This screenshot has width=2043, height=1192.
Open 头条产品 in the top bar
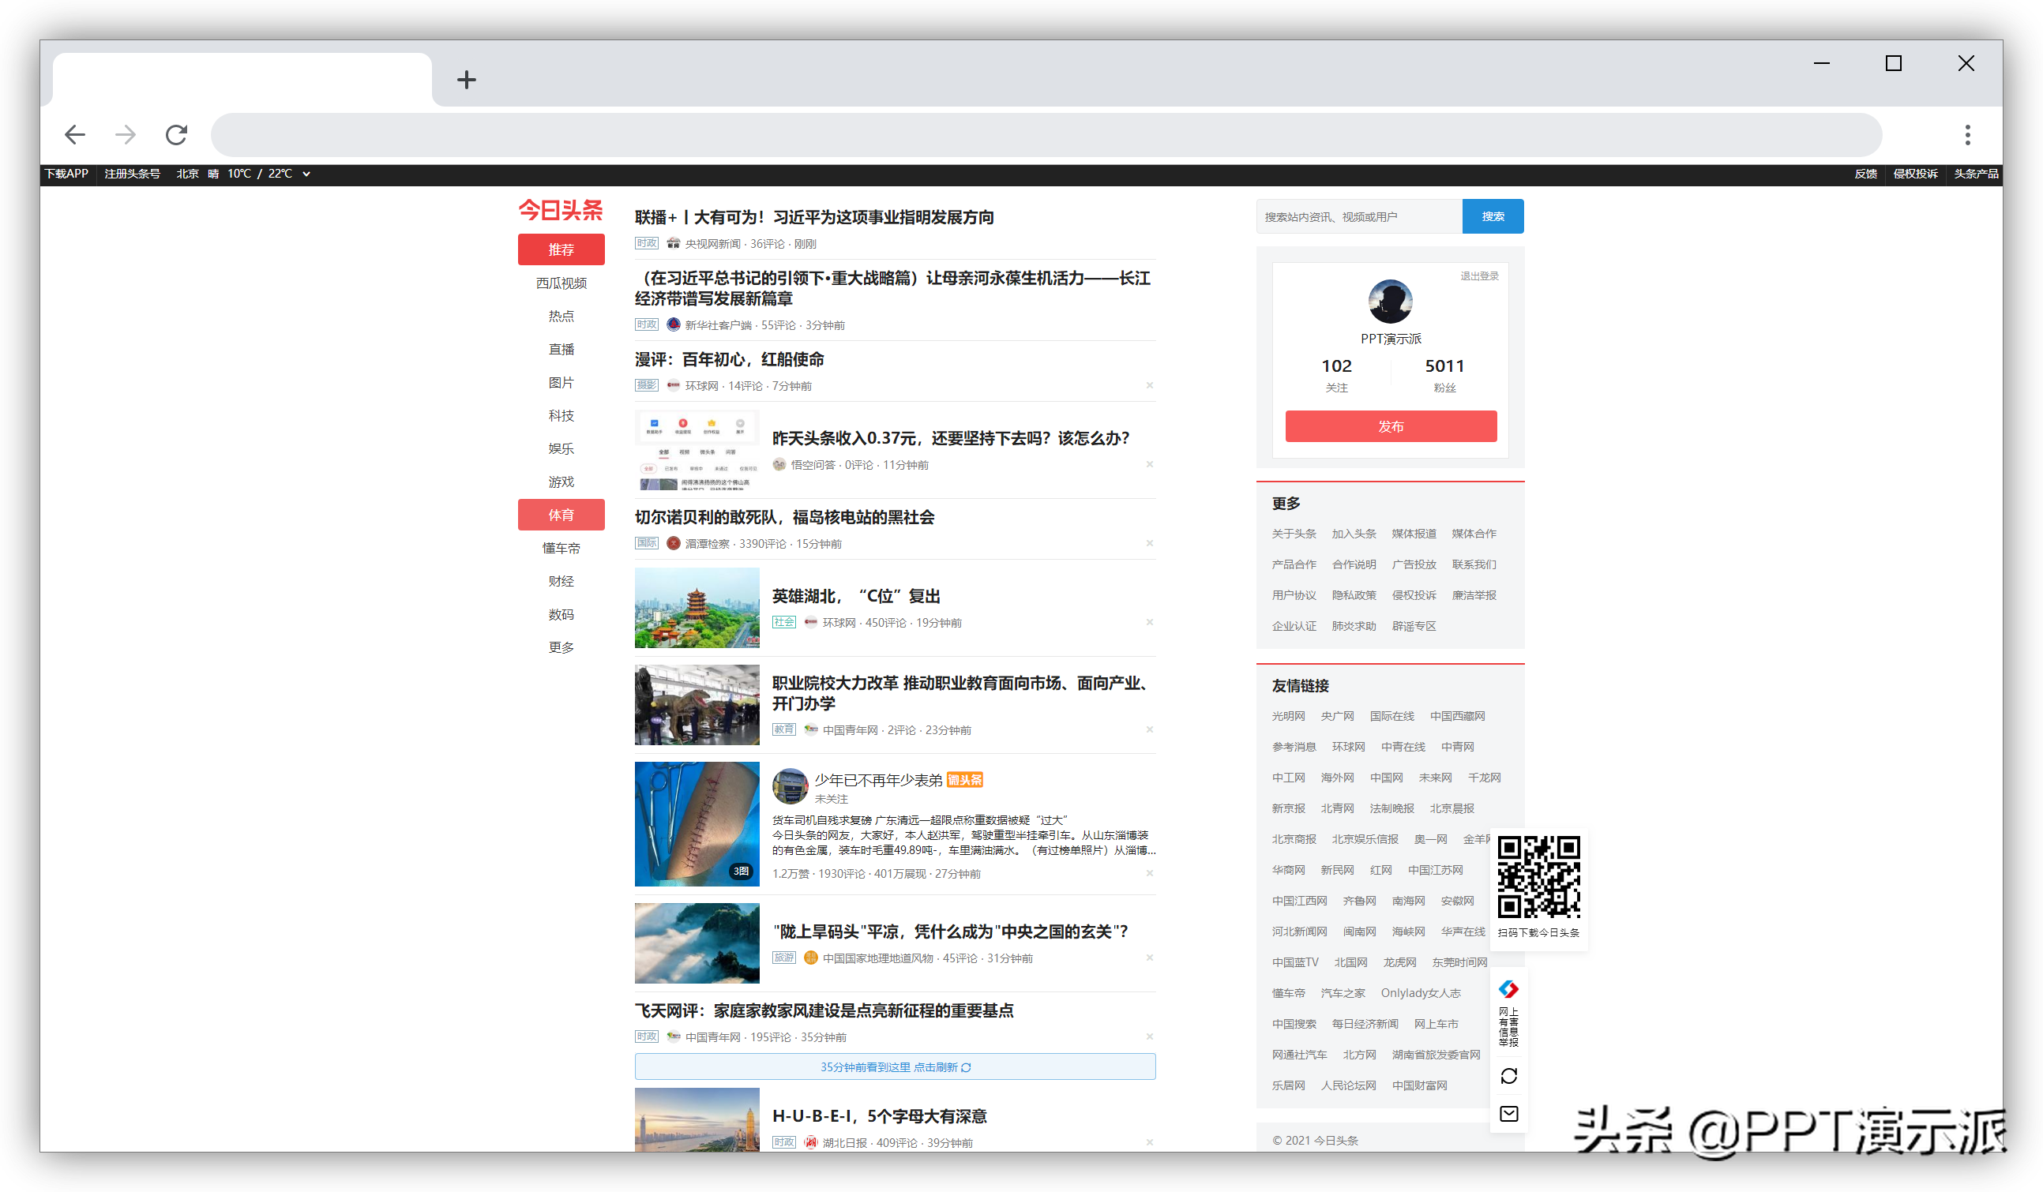coord(1976,174)
